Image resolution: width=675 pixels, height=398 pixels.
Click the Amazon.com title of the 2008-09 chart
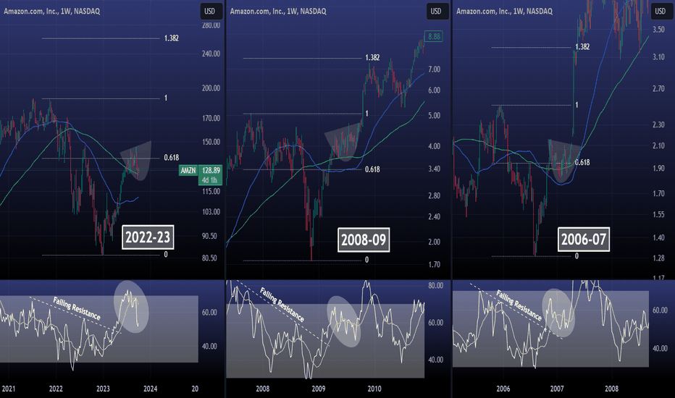point(278,12)
